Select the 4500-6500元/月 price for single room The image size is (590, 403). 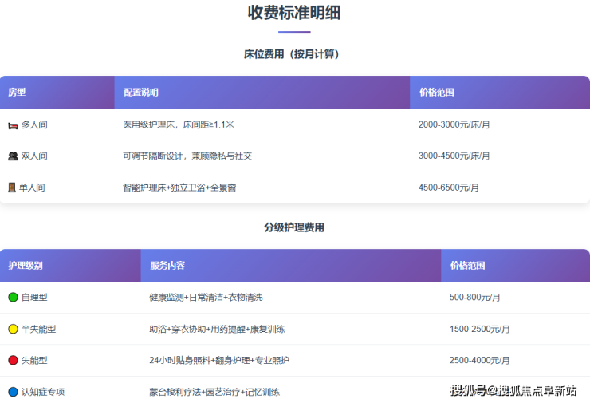(449, 188)
